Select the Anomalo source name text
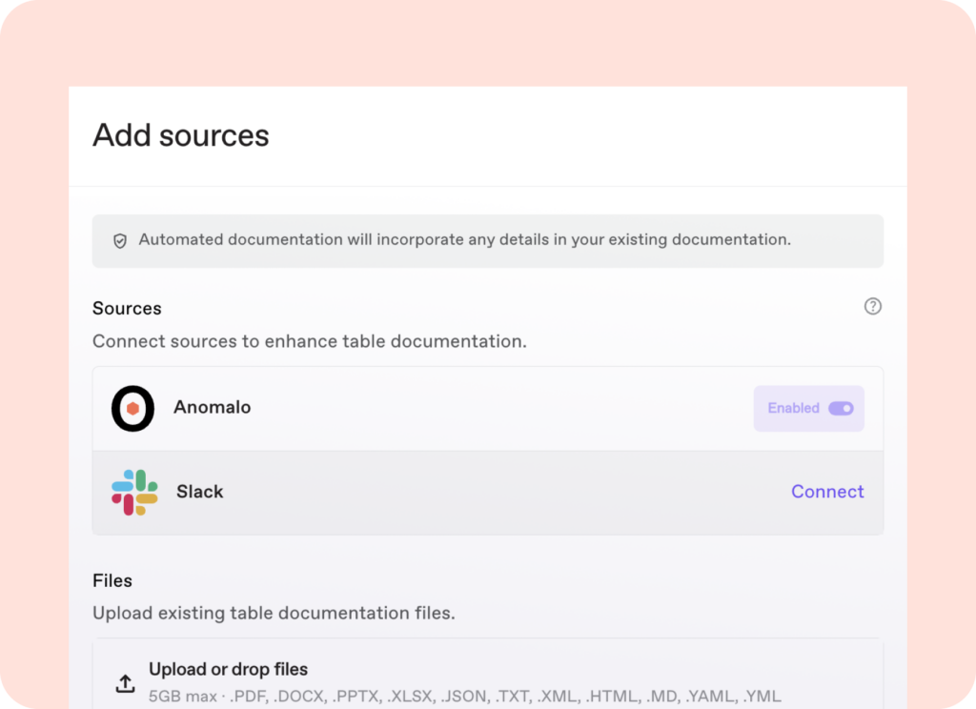Image resolution: width=976 pixels, height=709 pixels. [213, 407]
